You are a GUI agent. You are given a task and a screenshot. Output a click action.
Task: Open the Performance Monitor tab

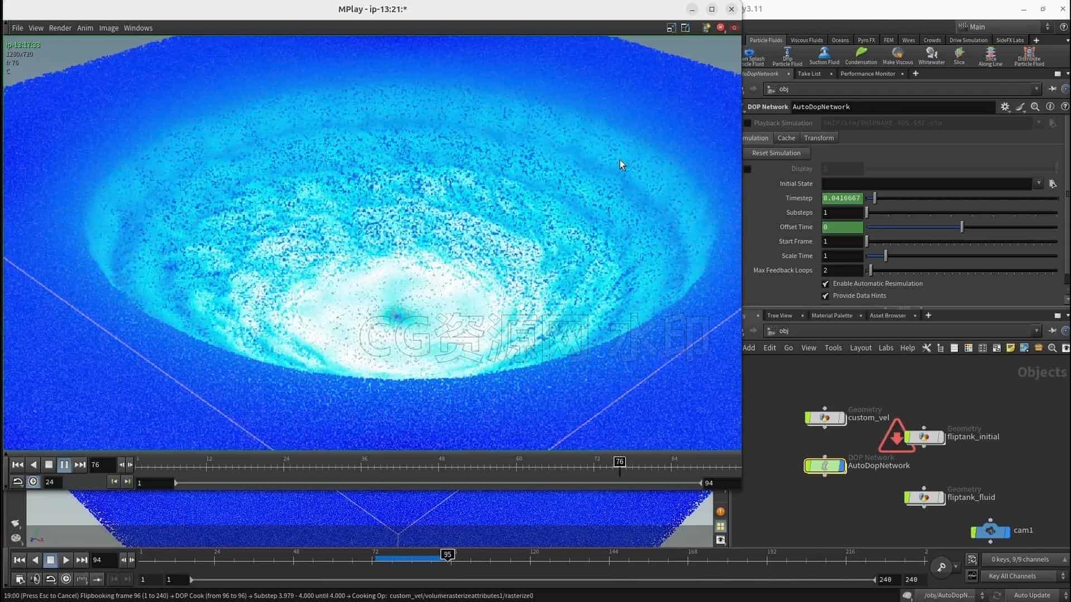[867, 74]
